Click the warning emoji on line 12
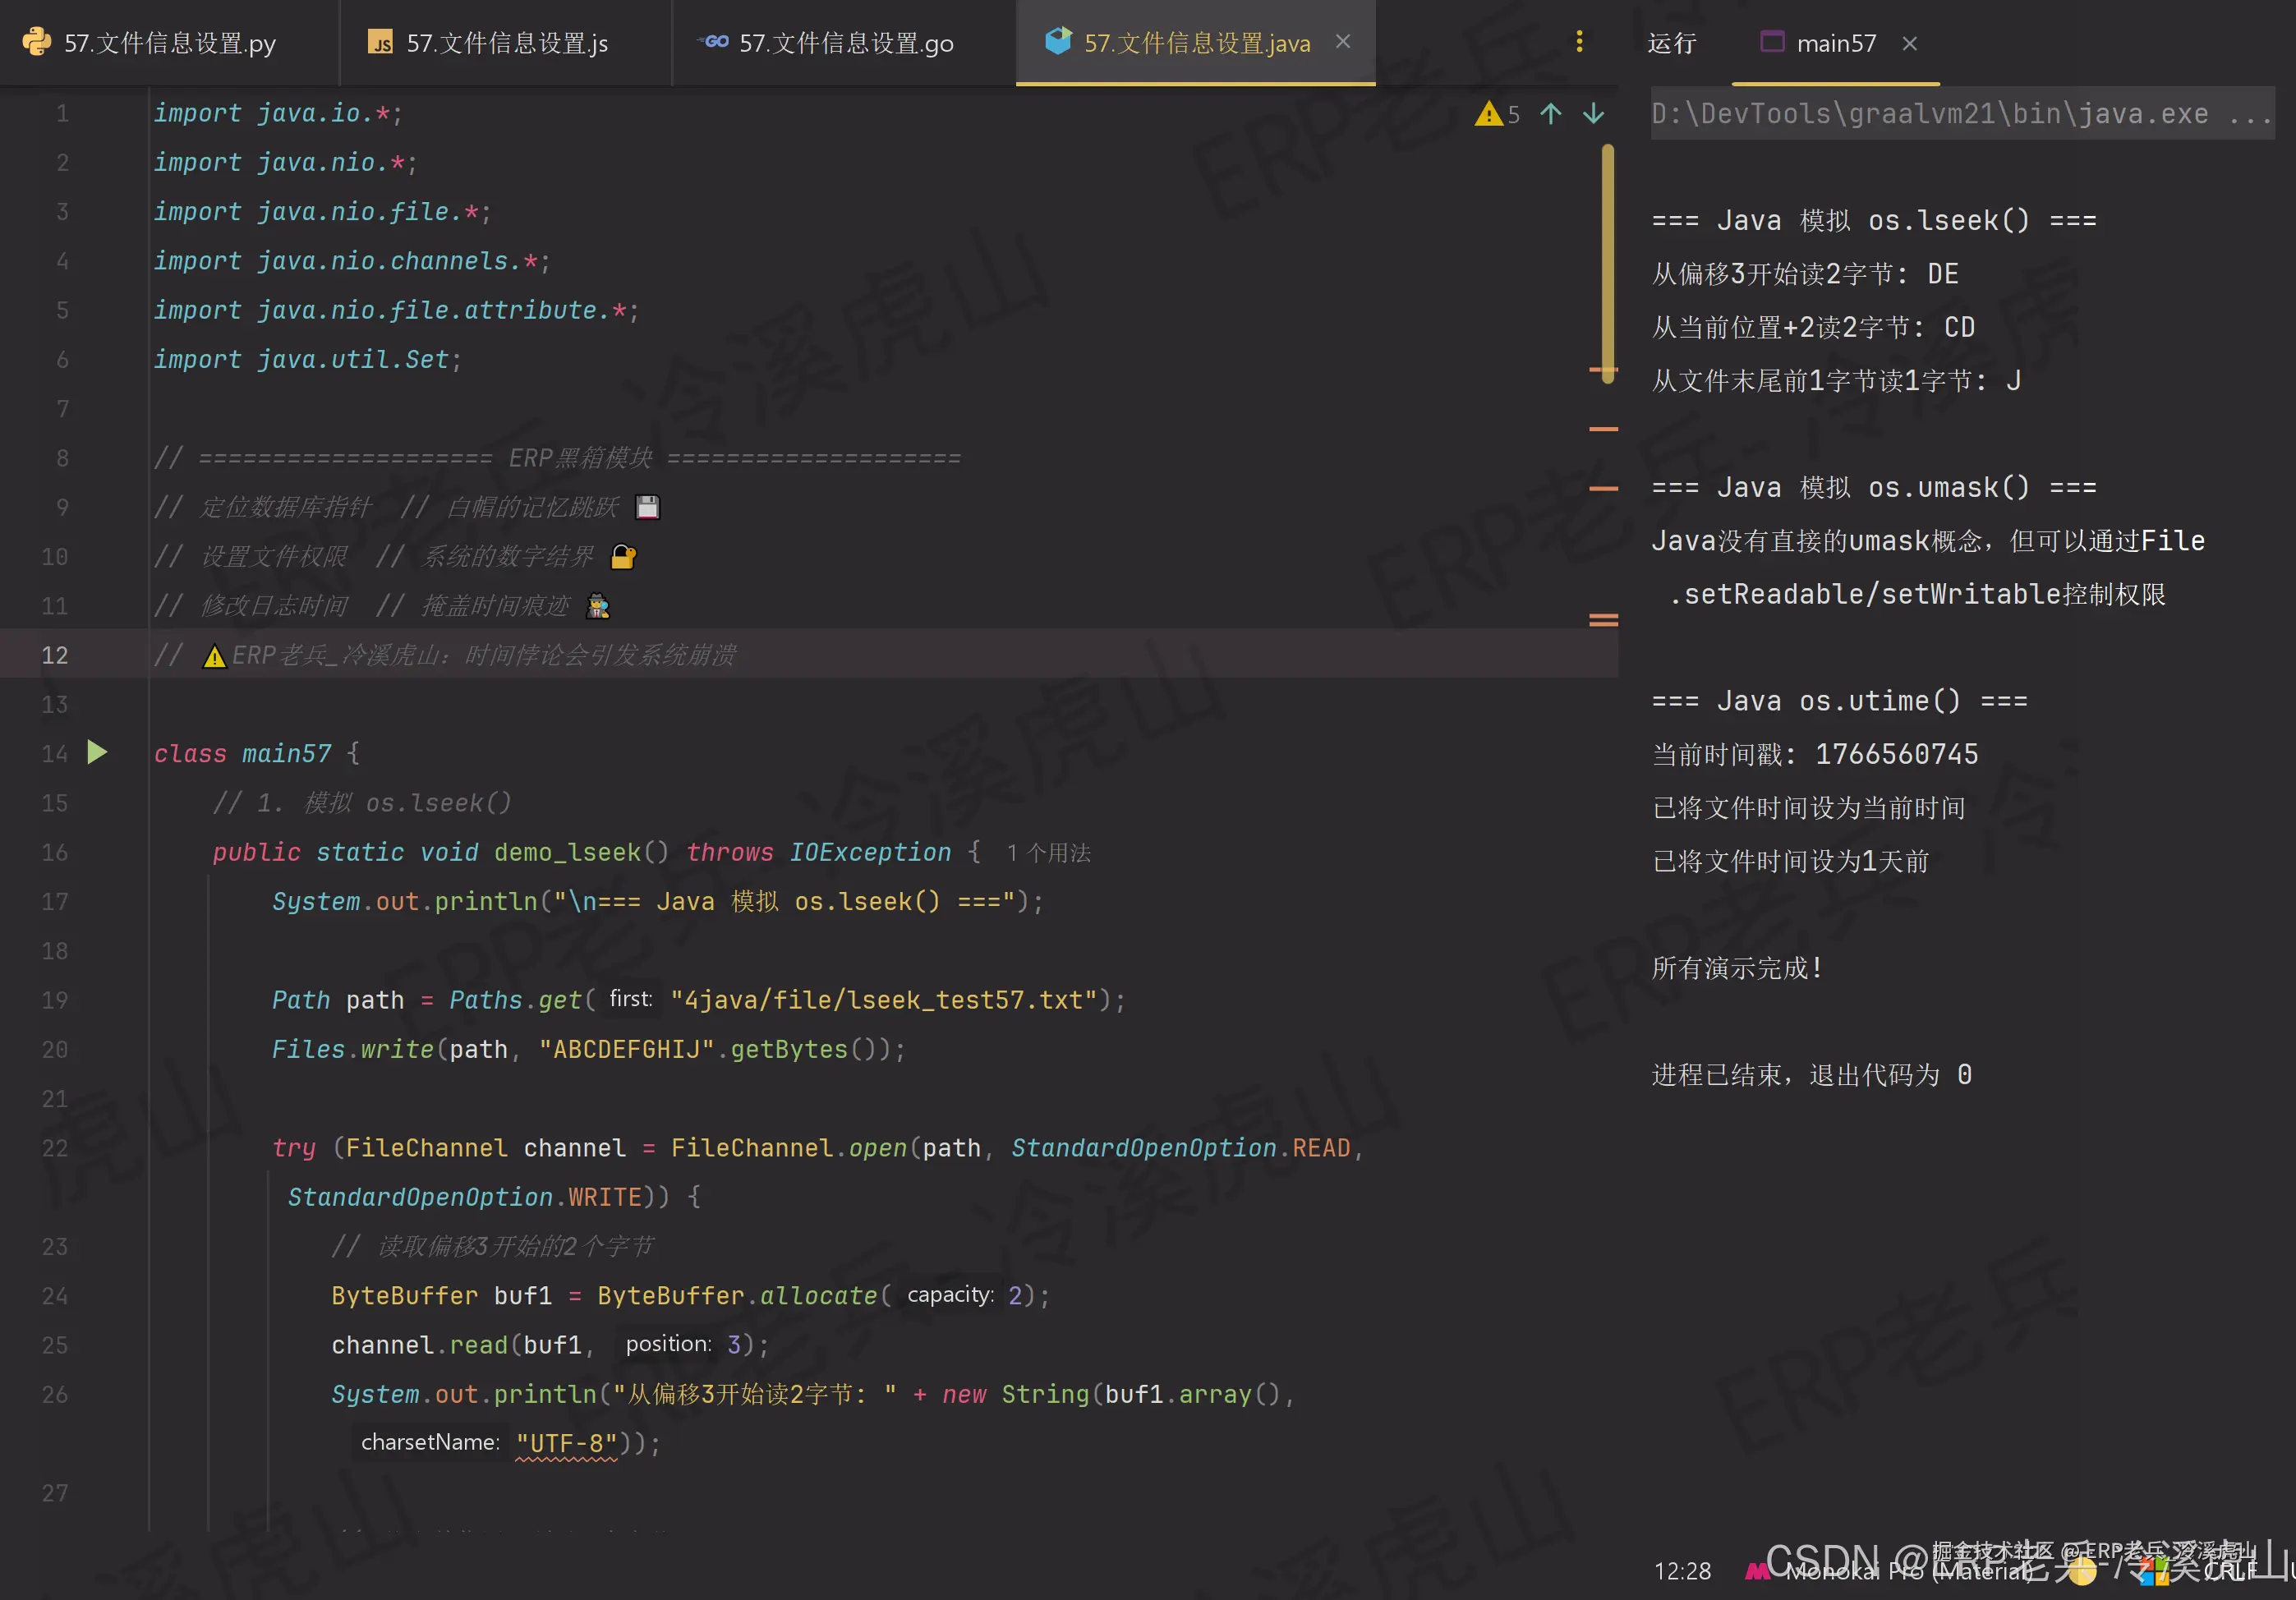 (214, 656)
